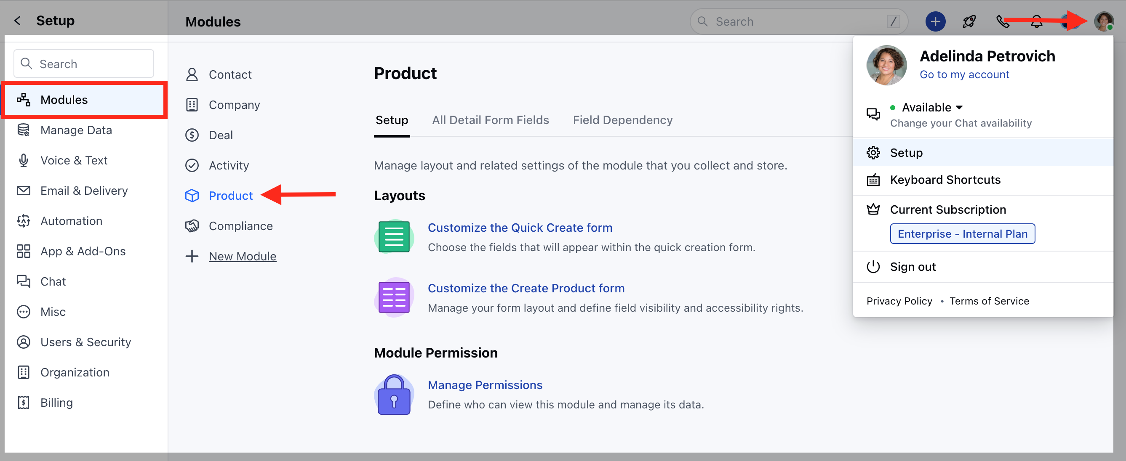Switch to the All Detail Form Fields tab

491,119
